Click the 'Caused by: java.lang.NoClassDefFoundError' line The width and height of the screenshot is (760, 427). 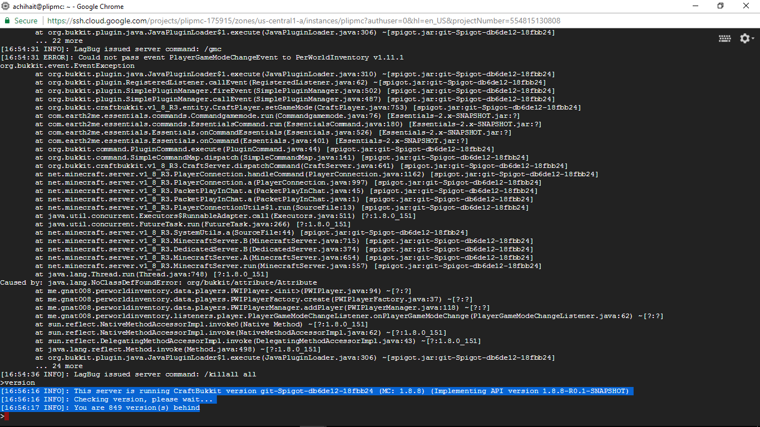click(159, 282)
